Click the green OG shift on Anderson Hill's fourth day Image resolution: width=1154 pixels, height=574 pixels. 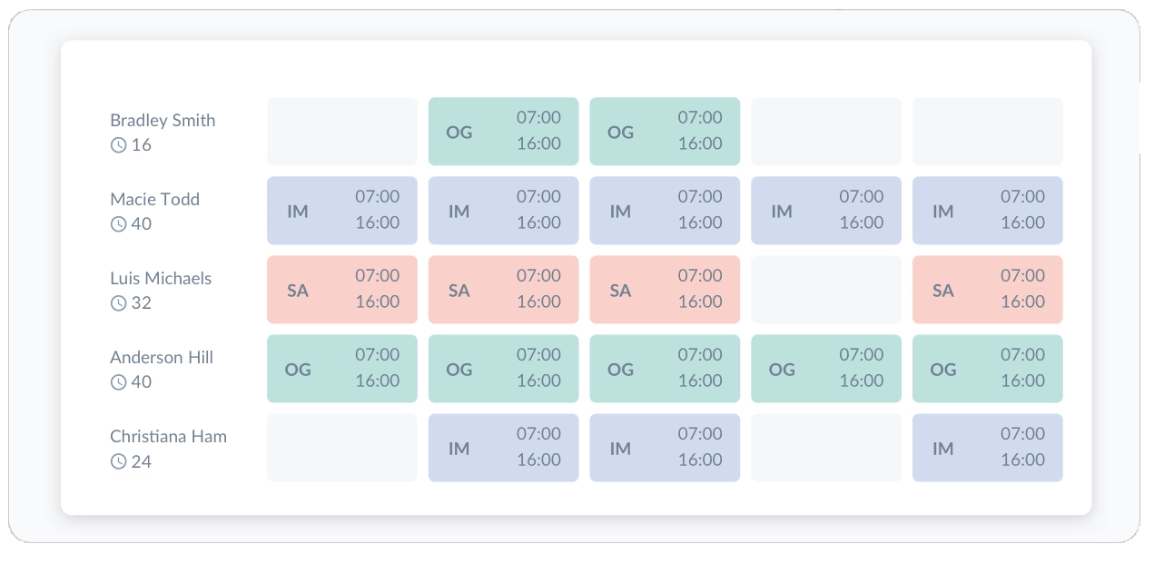pyautogui.click(x=825, y=369)
